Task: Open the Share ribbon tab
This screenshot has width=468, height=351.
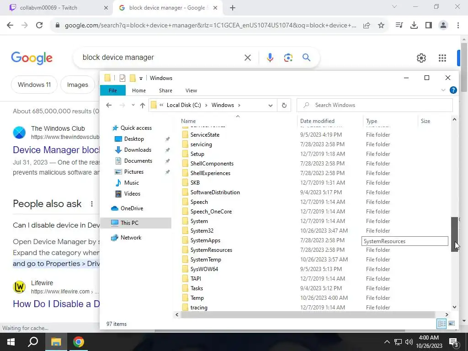Action: 165,90
